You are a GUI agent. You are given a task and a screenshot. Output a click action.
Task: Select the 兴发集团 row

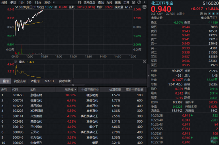[73, 116]
